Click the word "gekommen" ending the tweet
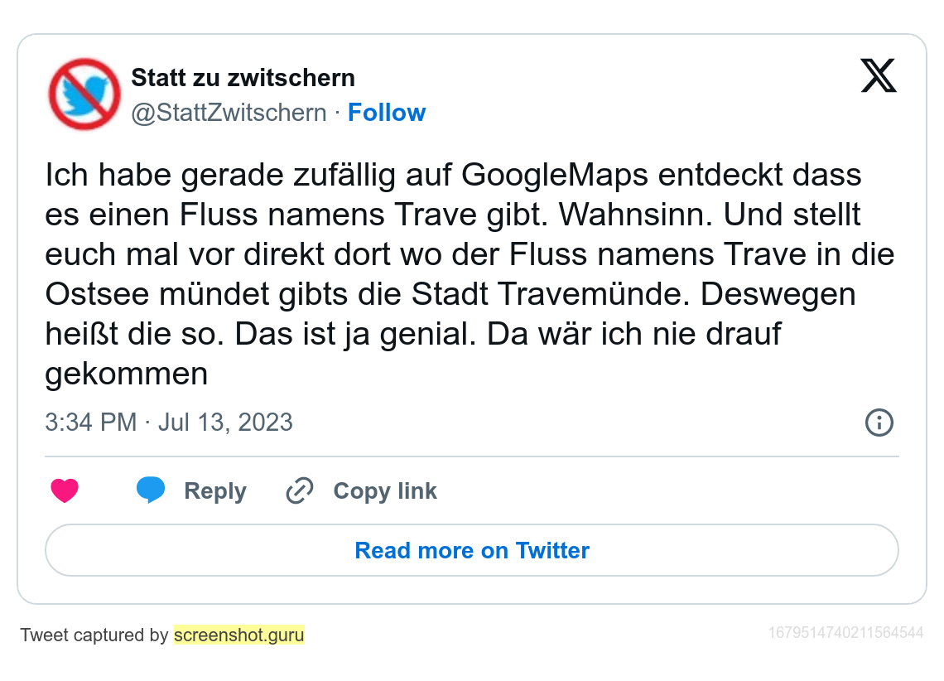The height and width of the screenshot is (681, 944). [x=126, y=374]
